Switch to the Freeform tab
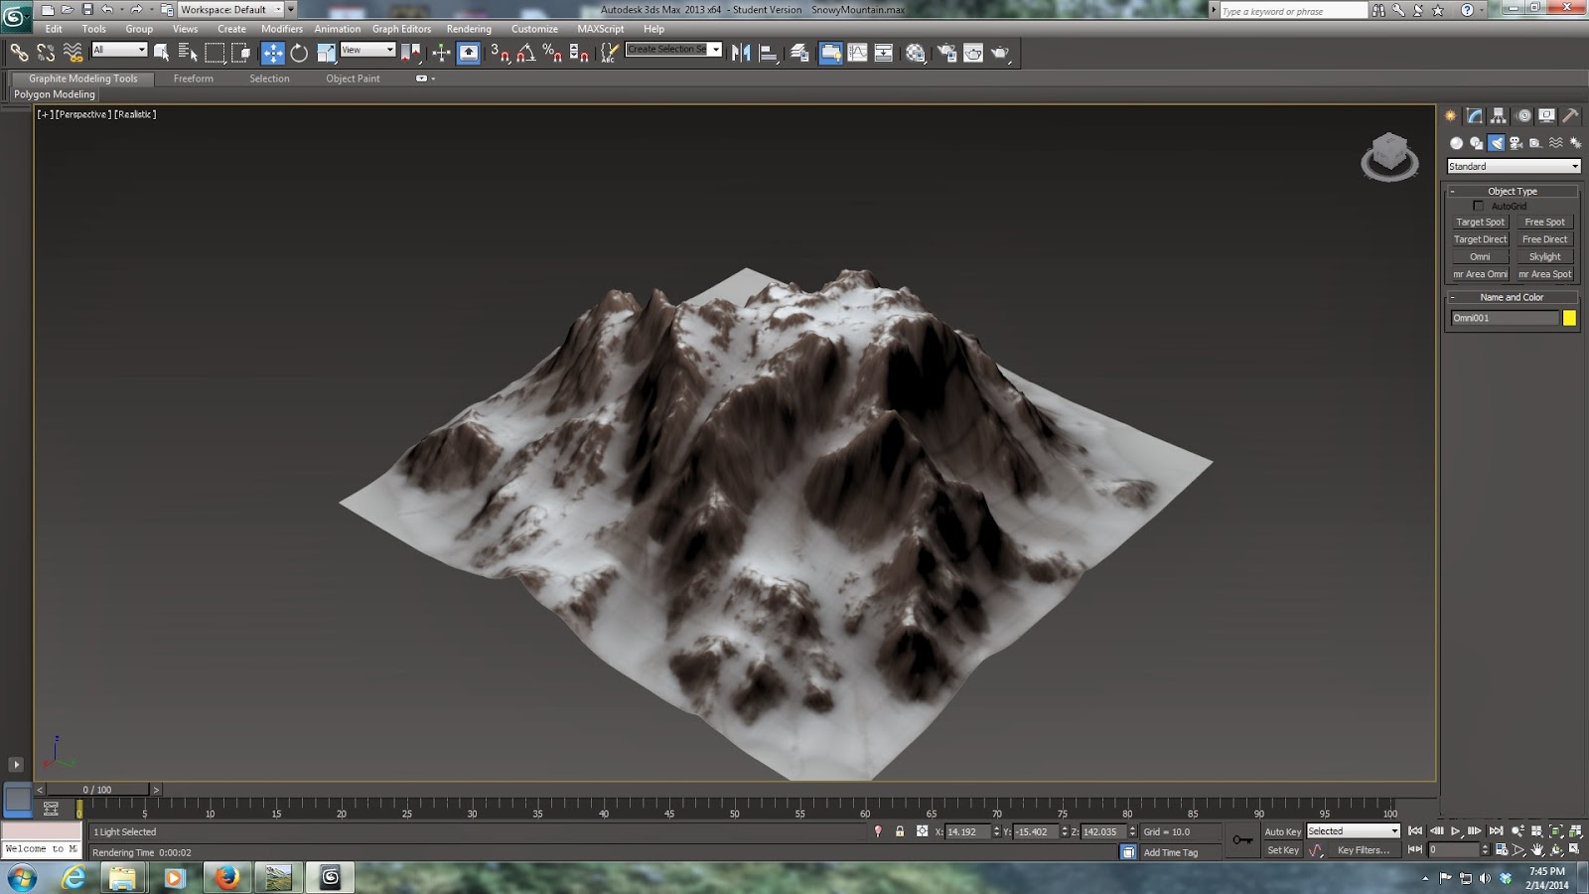The height and width of the screenshot is (894, 1589). (x=193, y=78)
